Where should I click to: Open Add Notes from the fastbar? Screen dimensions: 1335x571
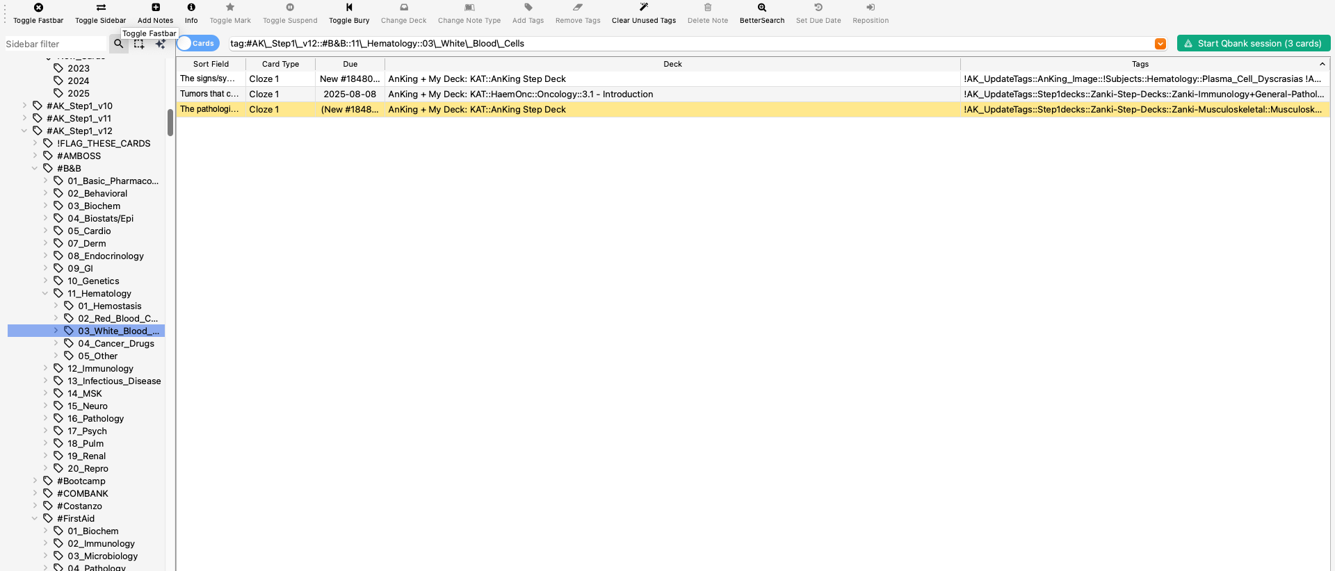[156, 8]
